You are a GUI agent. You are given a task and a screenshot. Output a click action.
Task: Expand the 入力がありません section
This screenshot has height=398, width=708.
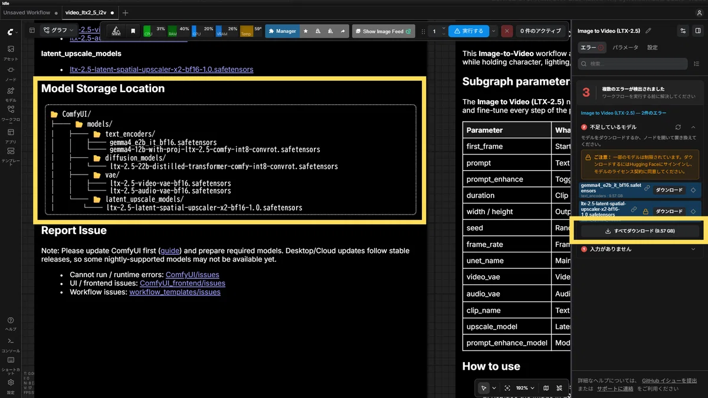[x=693, y=249]
